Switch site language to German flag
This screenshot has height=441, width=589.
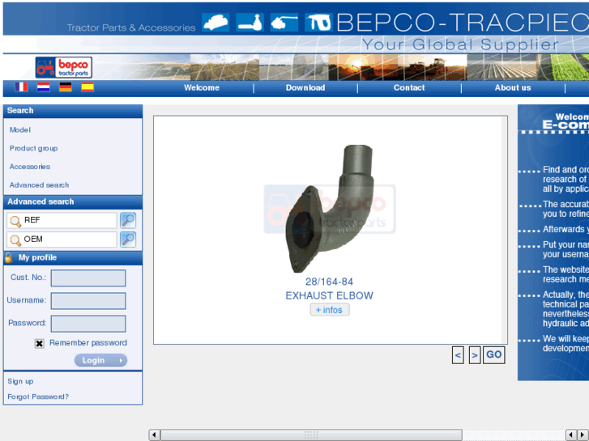pos(66,87)
